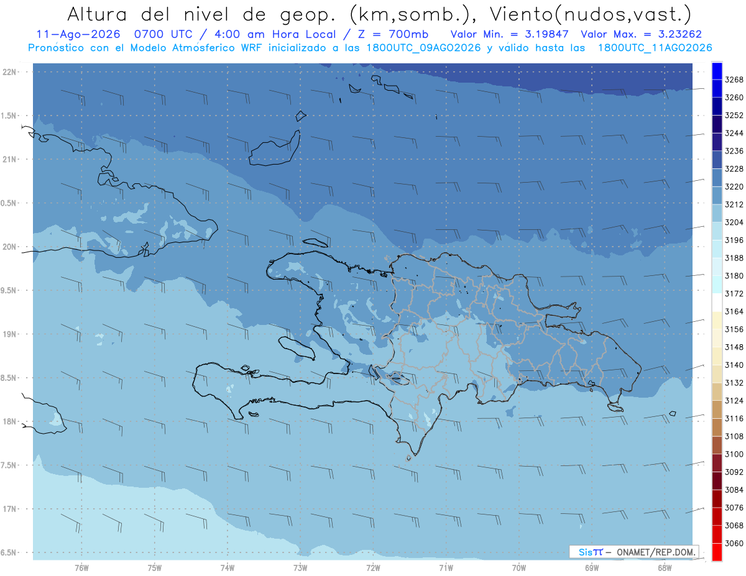
Task: Click the 17N latitude axis label
Action: click(x=11, y=509)
